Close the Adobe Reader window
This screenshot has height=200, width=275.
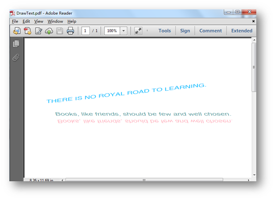point(250,12)
